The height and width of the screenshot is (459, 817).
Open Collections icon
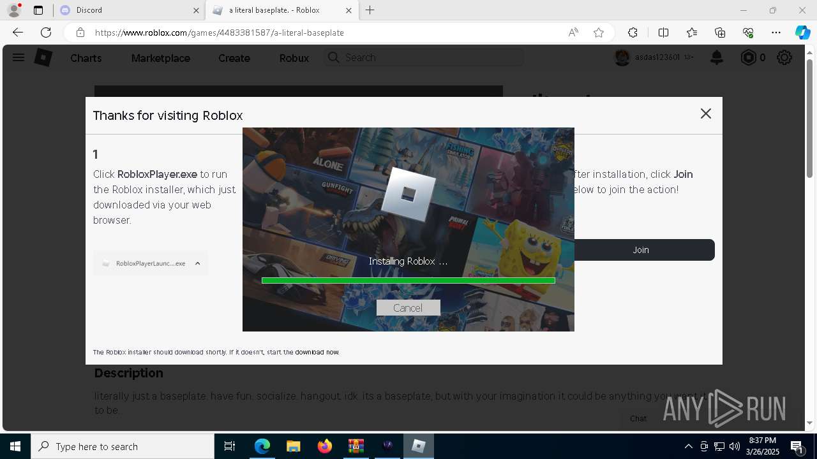720,33
